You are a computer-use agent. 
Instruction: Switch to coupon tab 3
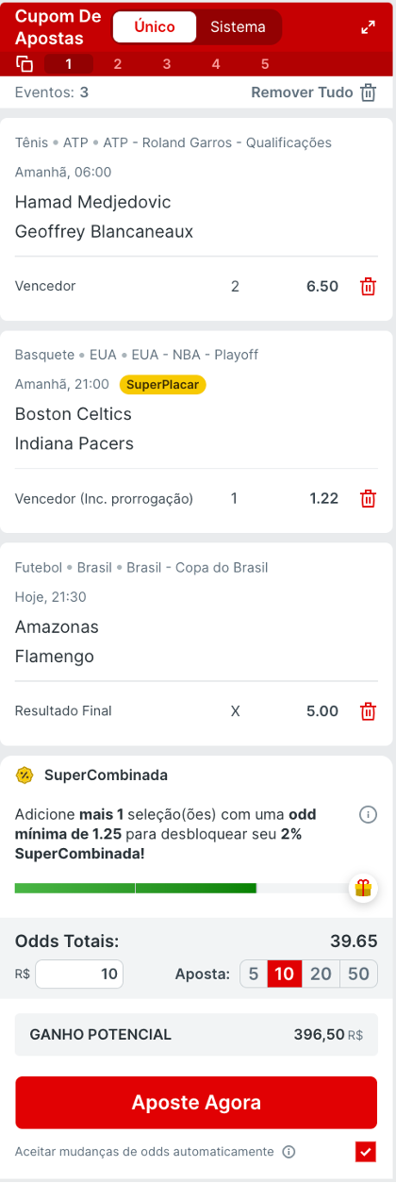[167, 64]
